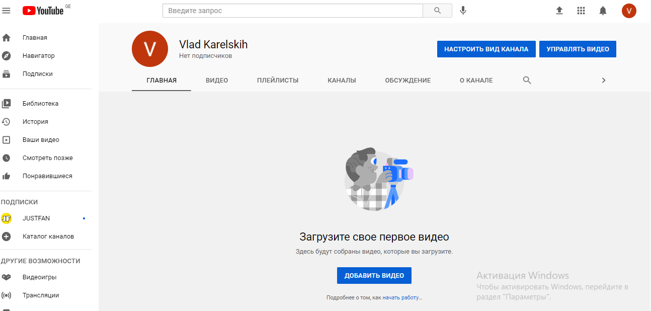Activate voice search microphone
Image resolution: width=651 pixels, height=311 pixels.
pos(463,11)
